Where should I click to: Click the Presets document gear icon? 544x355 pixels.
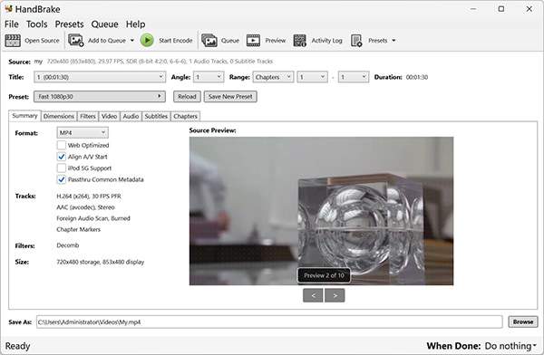point(356,41)
